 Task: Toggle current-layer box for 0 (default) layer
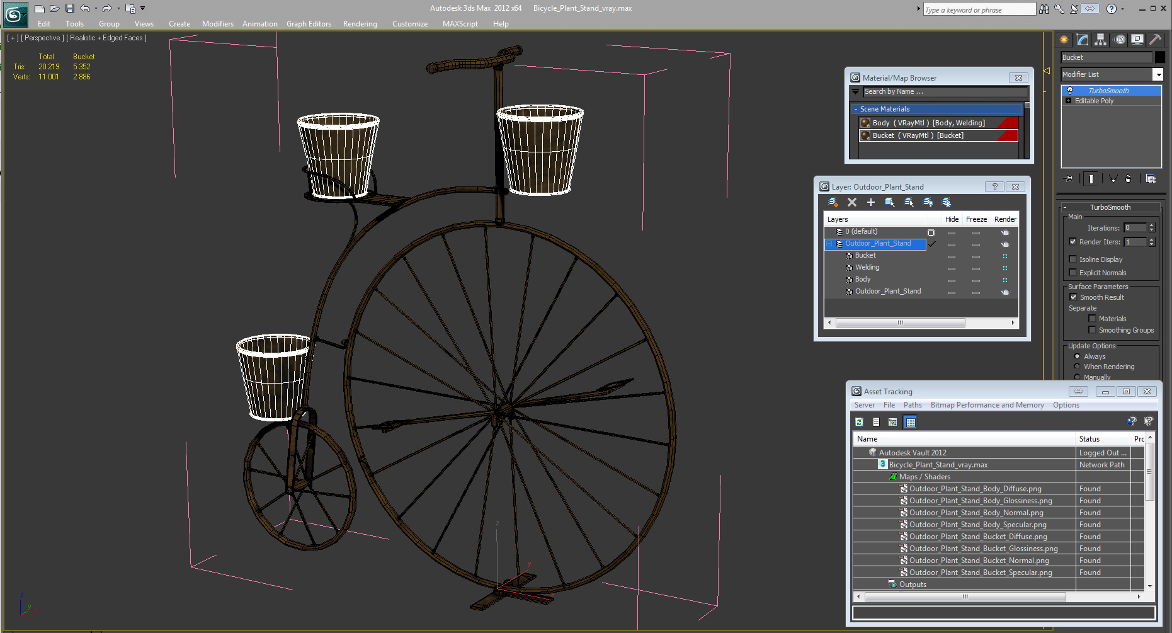(x=931, y=232)
